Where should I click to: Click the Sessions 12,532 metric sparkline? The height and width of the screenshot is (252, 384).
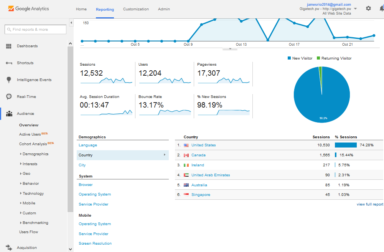(106, 81)
